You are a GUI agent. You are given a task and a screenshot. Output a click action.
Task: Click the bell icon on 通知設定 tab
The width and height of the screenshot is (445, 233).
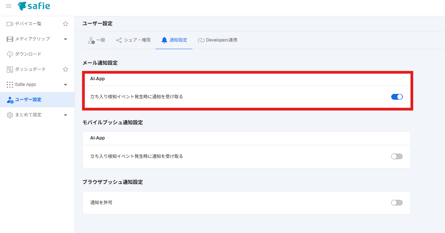[165, 40]
